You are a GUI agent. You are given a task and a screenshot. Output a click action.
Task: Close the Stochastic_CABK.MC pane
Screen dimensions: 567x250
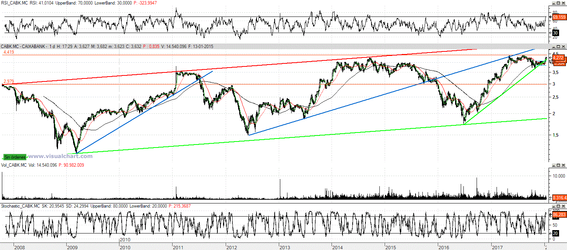click(564, 206)
